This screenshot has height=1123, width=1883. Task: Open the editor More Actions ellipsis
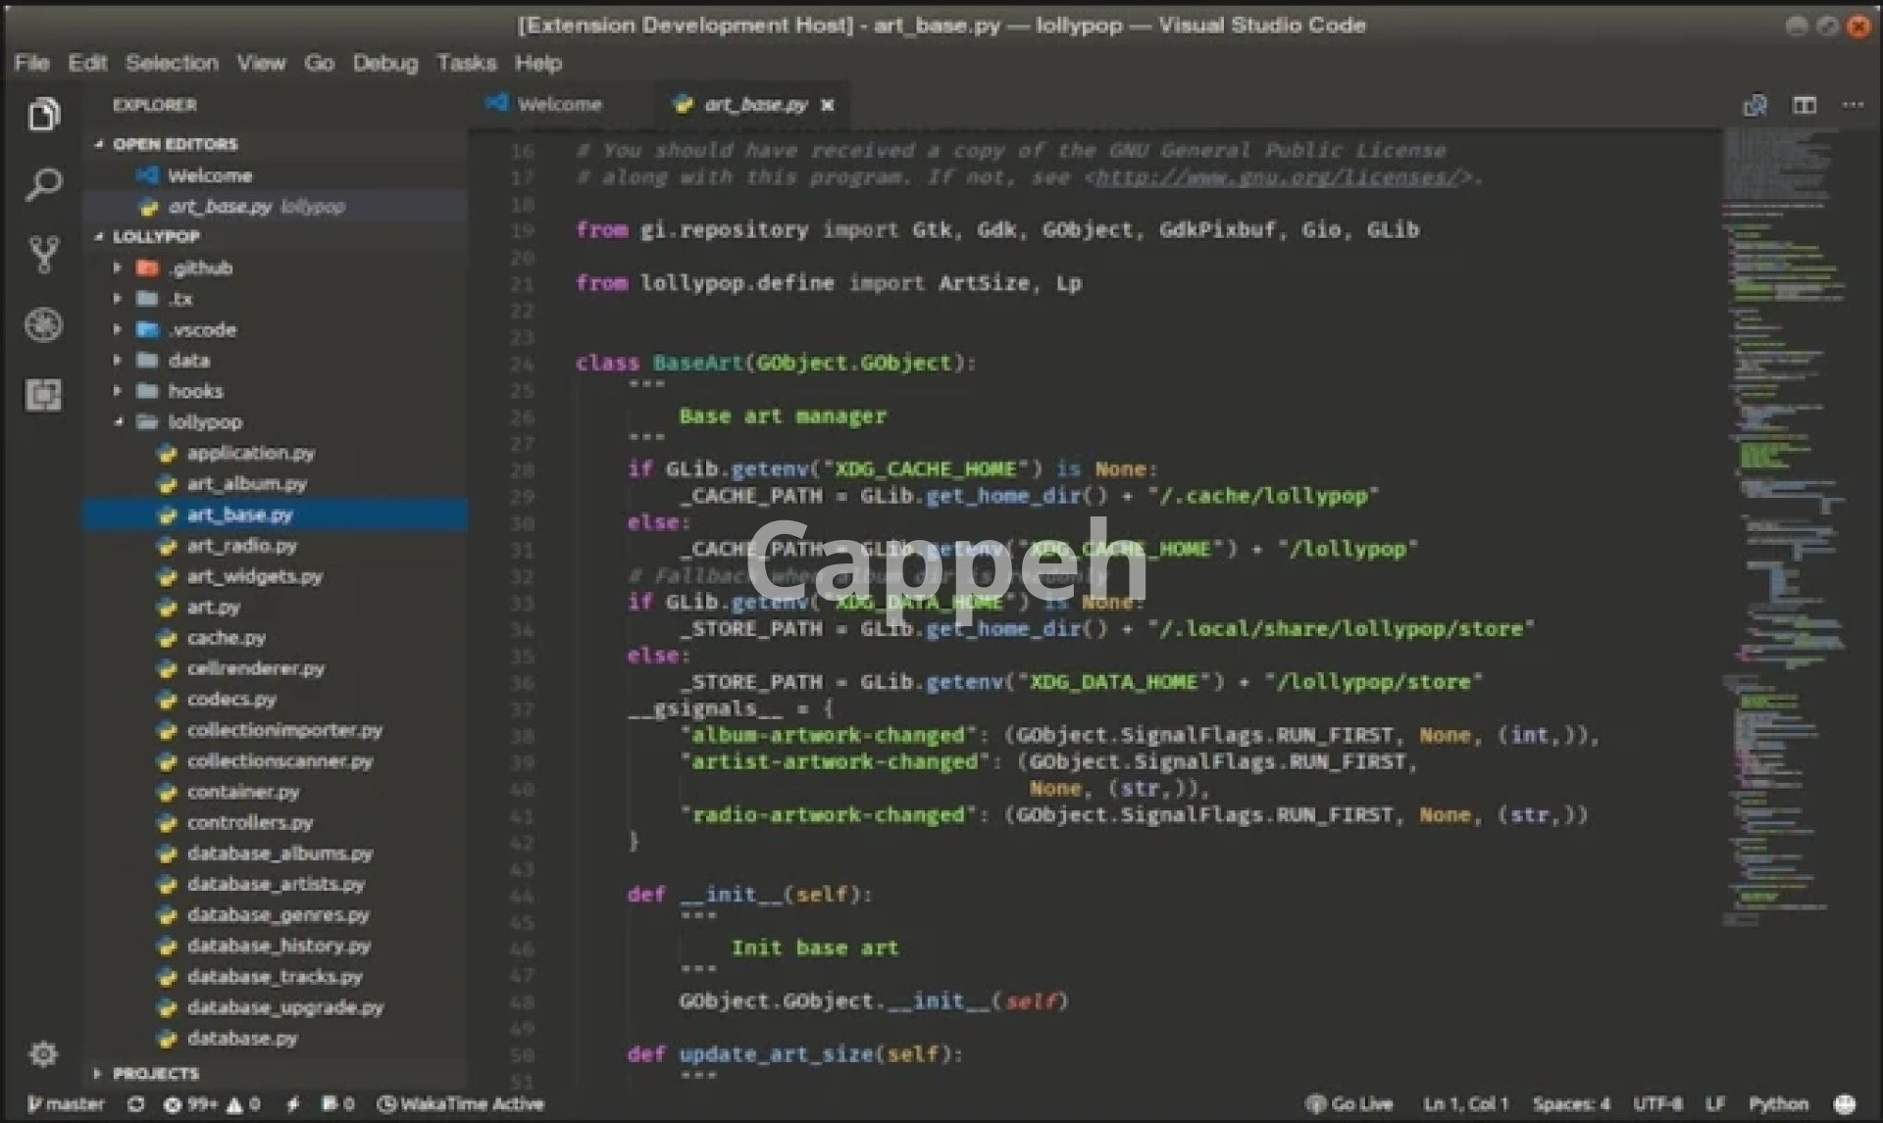[1853, 105]
